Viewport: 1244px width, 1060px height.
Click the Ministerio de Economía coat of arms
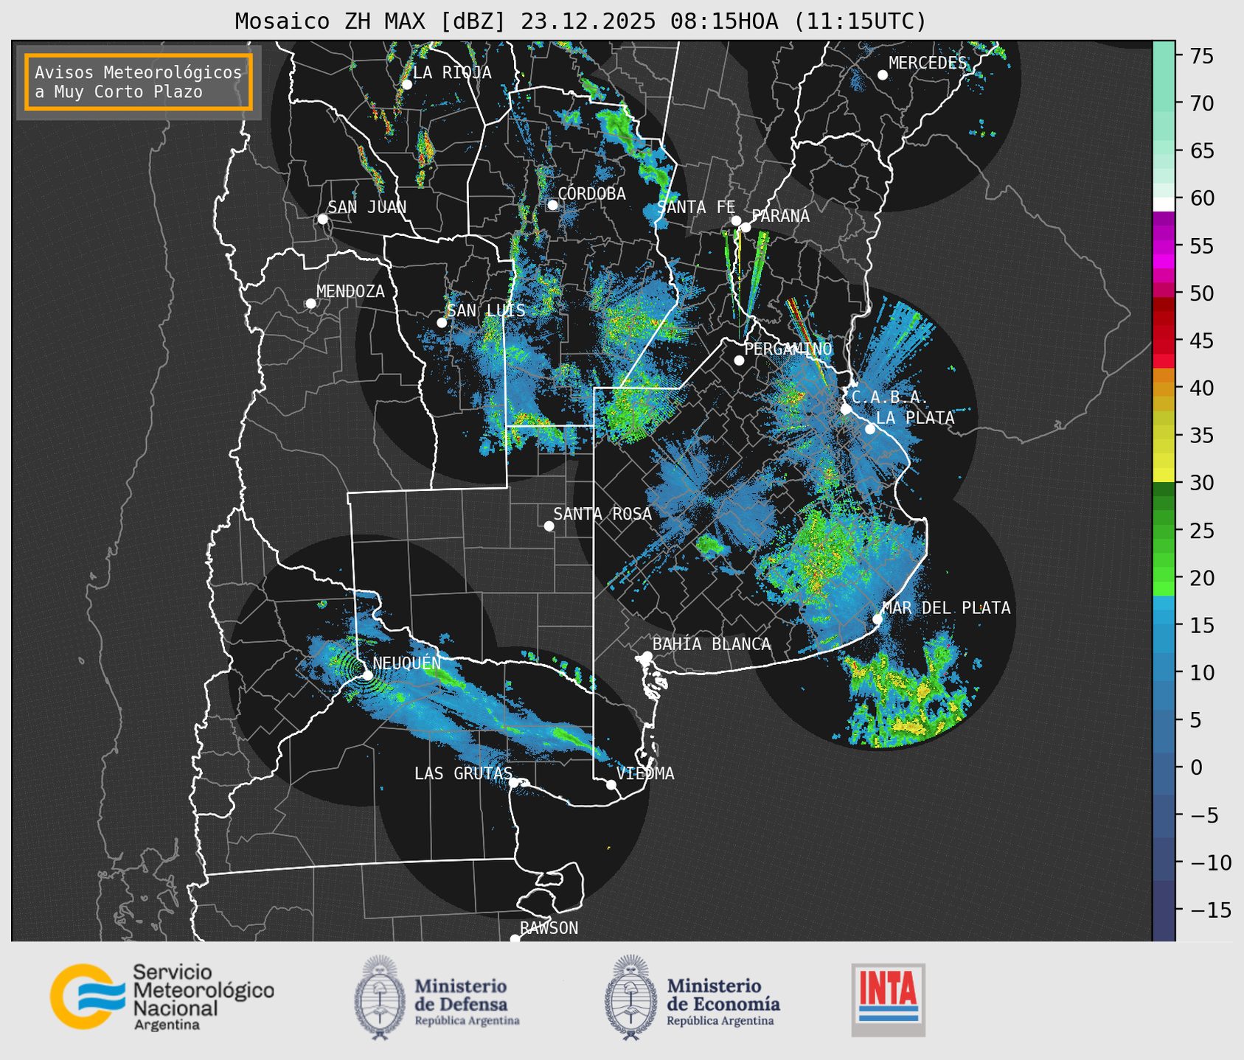[x=630, y=997]
